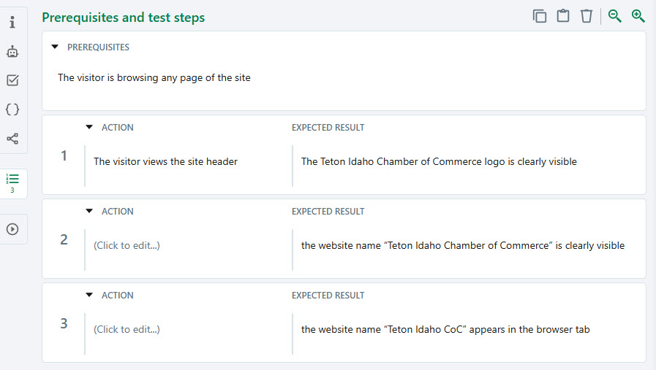
Task: Collapse step 1 using its arrow
Action: [x=89, y=128]
